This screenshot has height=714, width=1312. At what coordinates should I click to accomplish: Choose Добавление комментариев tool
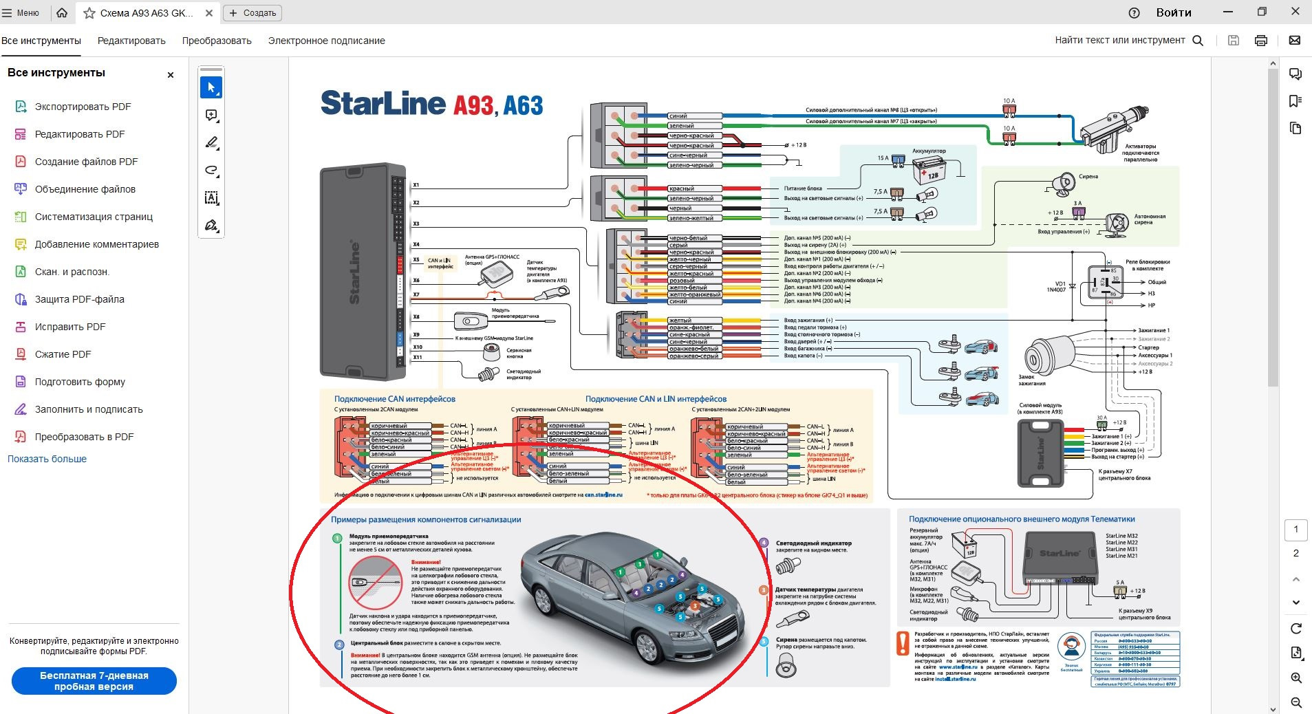point(97,244)
